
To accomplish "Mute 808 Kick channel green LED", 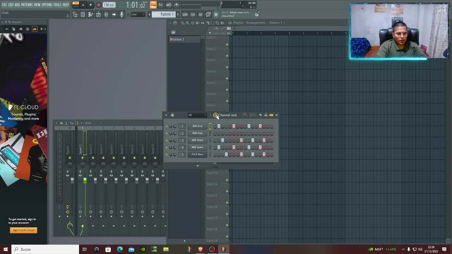I will click(167, 126).
